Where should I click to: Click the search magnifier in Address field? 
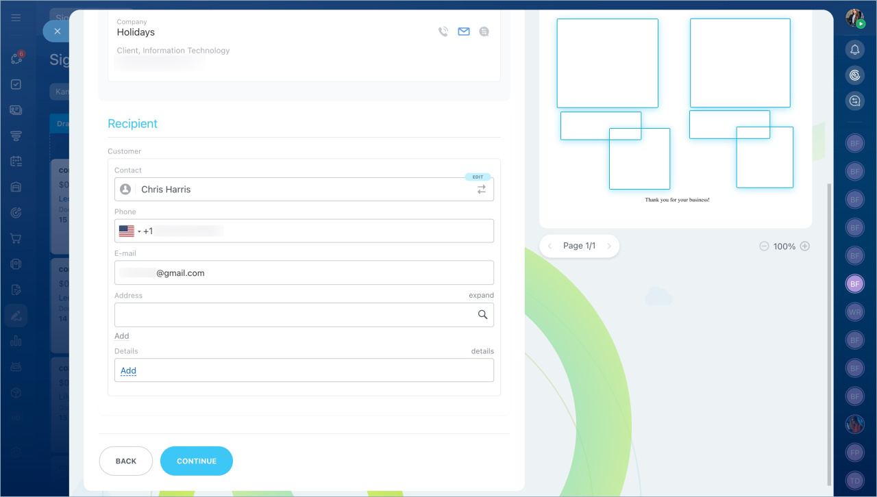coord(482,315)
